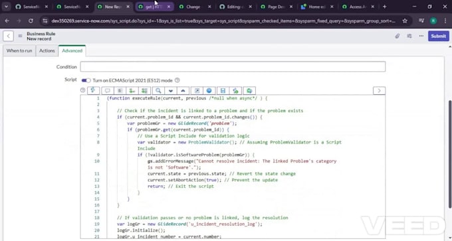Toggle ECMAScript 2021 (ES12) mode switch

(86, 80)
